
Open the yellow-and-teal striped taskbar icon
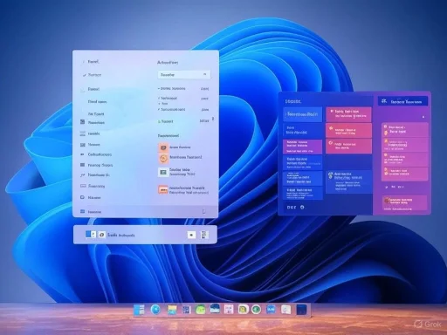pos(172,310)
